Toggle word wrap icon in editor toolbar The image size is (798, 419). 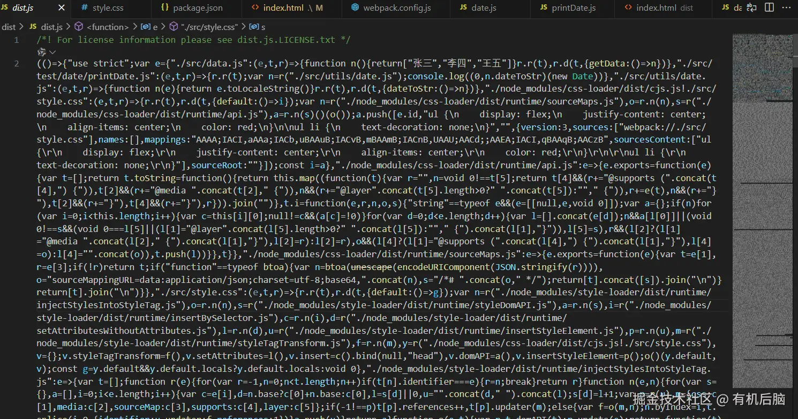752,8
